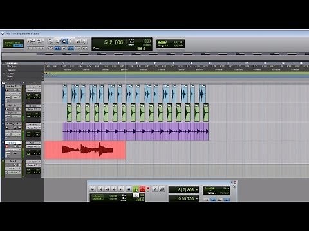Viewport: 309px width, 231px height.
Task: Stop playback in the transport window
Action: pyautogui.click(x=129, y=189)
